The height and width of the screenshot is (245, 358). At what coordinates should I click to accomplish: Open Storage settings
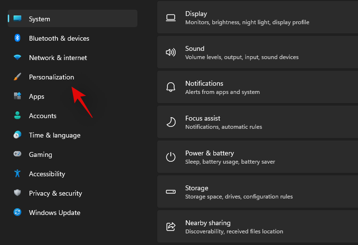click(x=257, y=192)
